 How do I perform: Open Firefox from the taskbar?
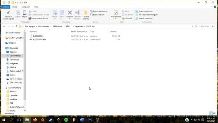[35, 120]
